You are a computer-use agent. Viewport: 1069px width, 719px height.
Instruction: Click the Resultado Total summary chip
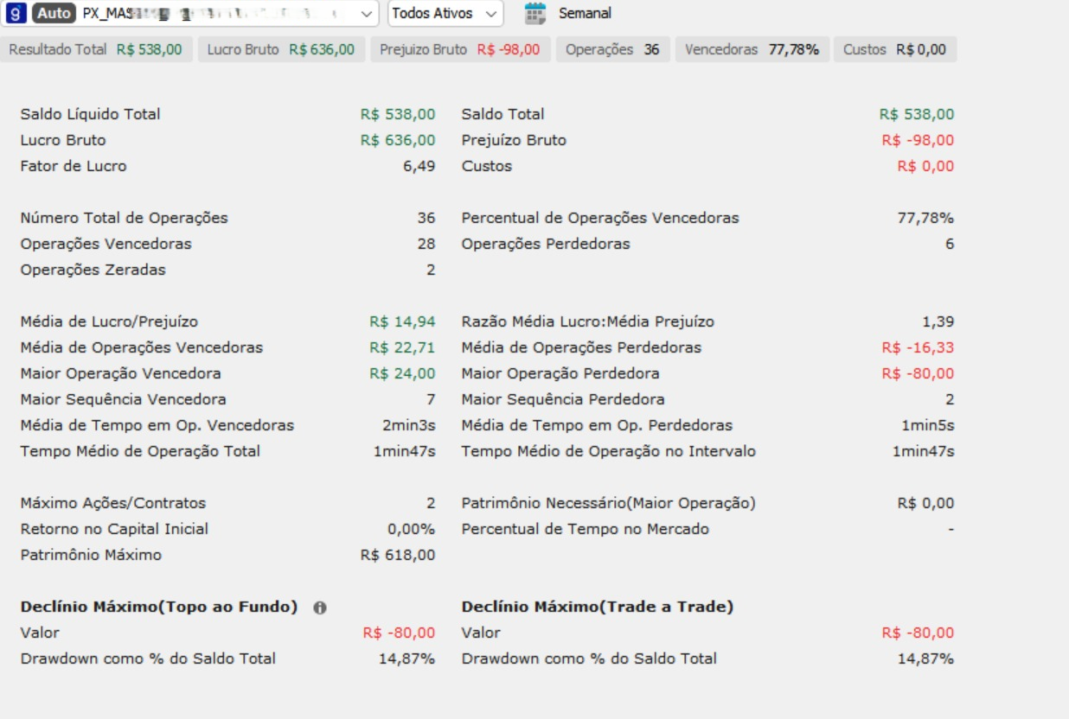[x=96, y=49]
